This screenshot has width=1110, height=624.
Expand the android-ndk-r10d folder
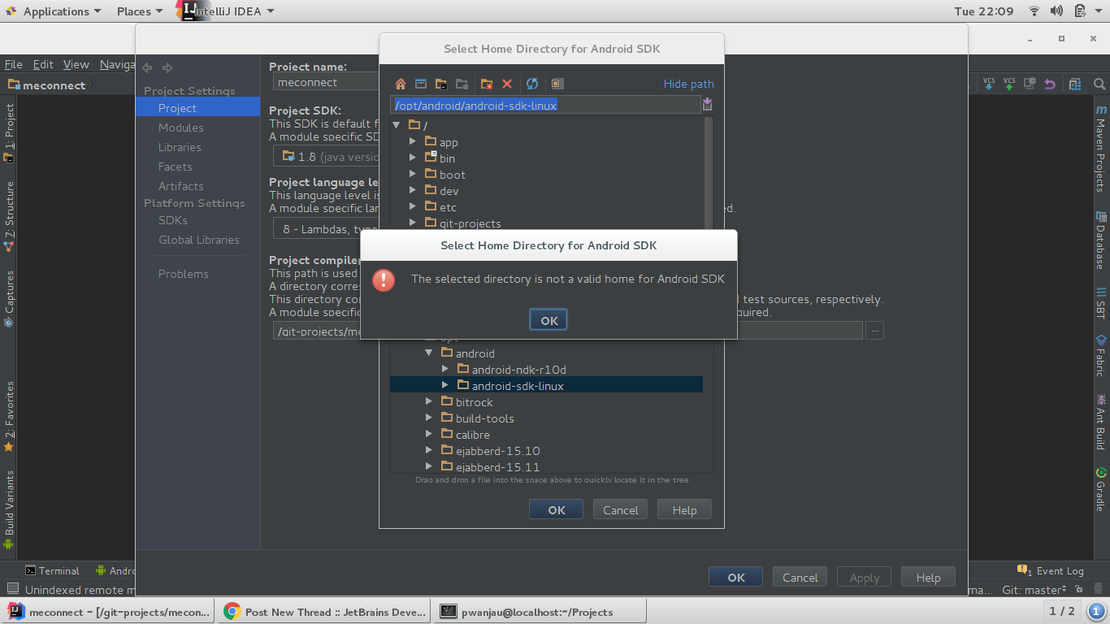[445, 368]
